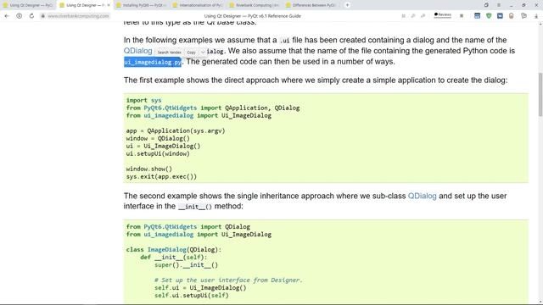Open a new browser tab

point(347,5)
